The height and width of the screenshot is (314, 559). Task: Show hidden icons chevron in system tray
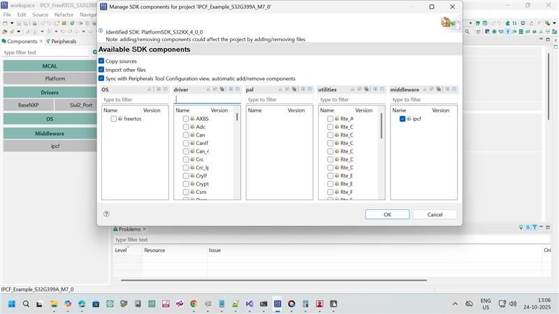click(455, 304)
